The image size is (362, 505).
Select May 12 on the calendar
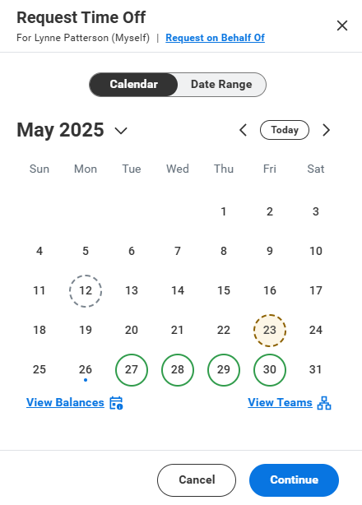click(86, 291)
